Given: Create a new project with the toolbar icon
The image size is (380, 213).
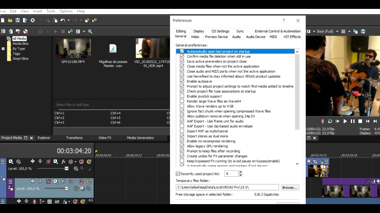Looking at the screenshot, I should point(3,20).
